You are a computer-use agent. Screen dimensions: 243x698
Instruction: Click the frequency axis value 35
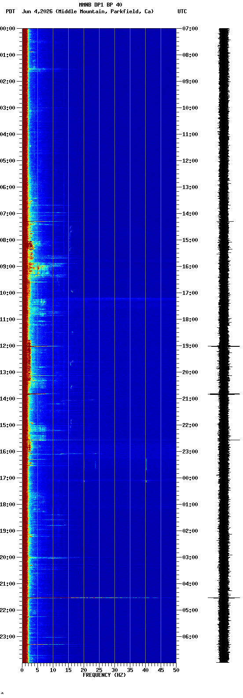click(130, 670)
